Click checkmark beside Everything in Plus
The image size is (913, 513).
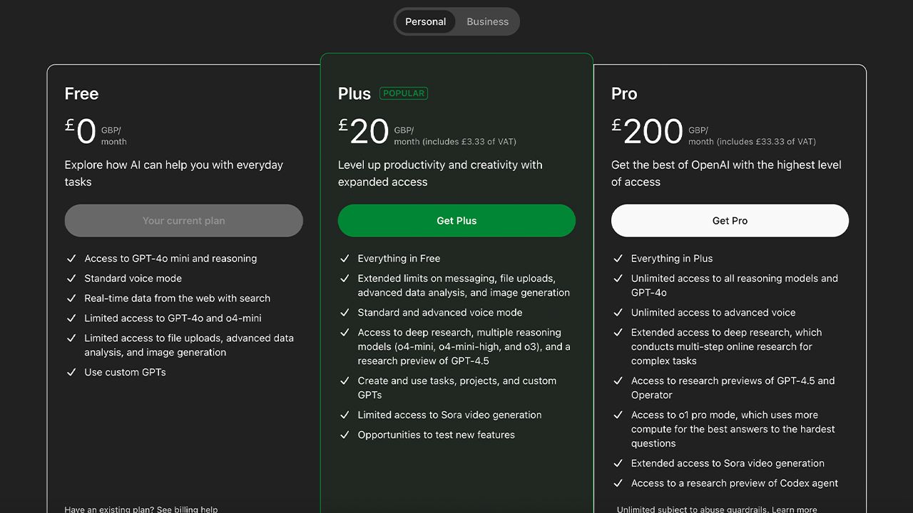tap(618, 259)
